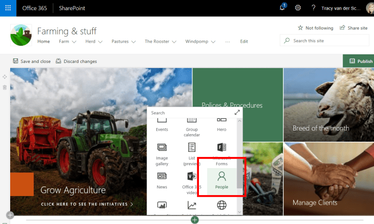Screen dimensions: 374x224
Task: Expand the Farm navigation dropdown
Action: point(74,42)
